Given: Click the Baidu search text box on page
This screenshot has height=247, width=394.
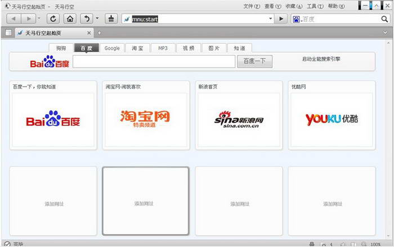Looking at the screenshot, I should pyautogui.click(x=154, y=61).
